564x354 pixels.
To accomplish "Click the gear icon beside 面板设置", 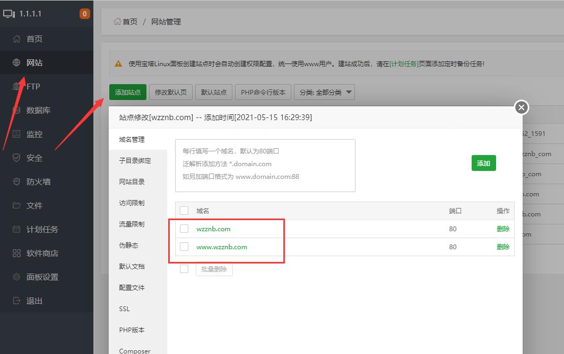I will point(16,277).
